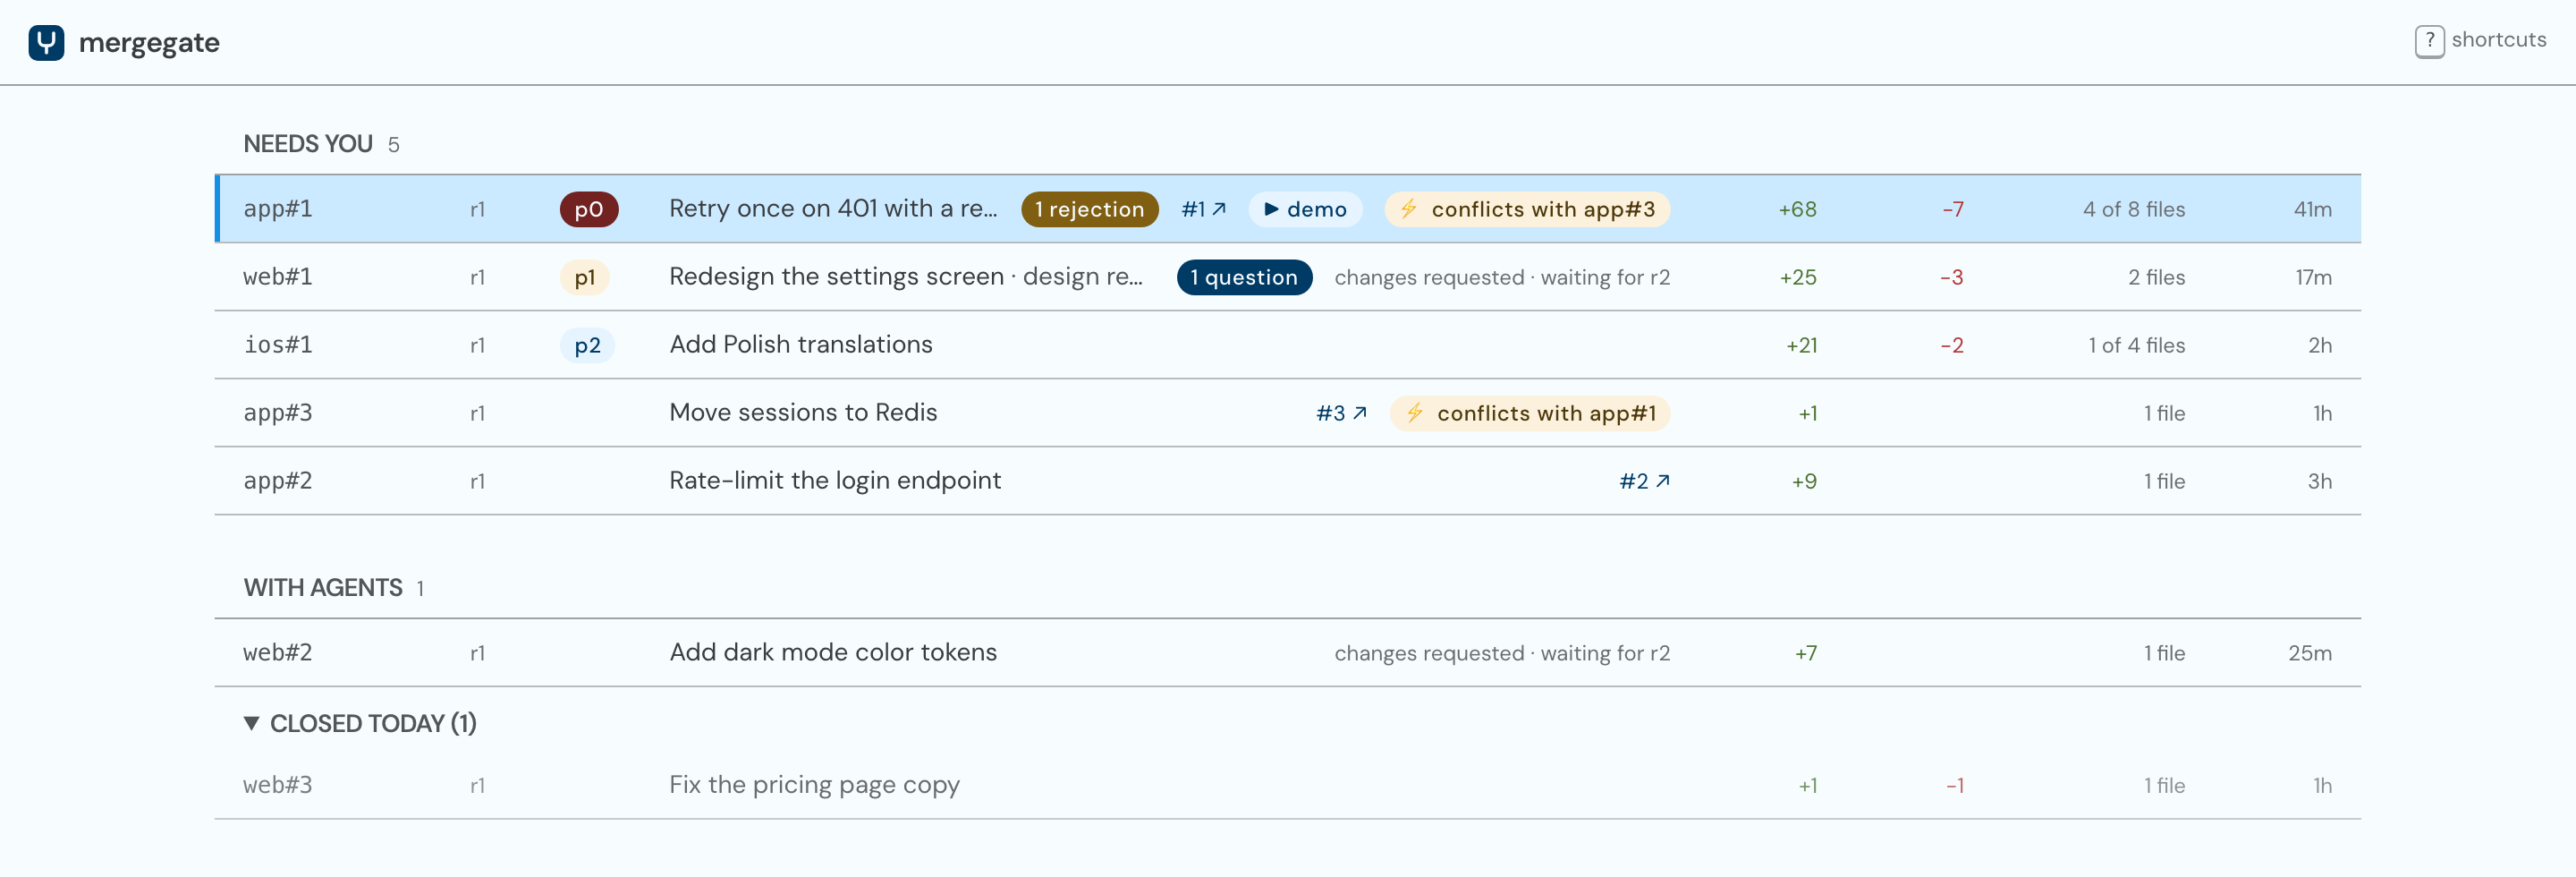Open Rate-limit the login endpoint item
The width and height of the screenshot is (2576, 877).
coord(1287,481)
